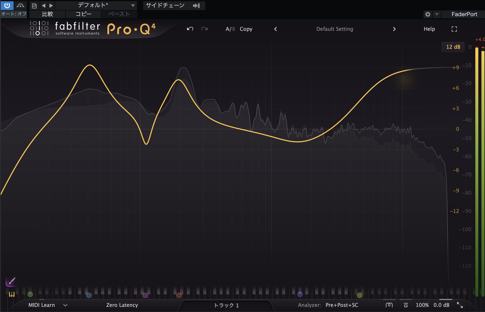The width and height of the screenshot is (485, 312).
Task: Expand the MIDI Learn dropdown arrow
Action: coord(65,305)
